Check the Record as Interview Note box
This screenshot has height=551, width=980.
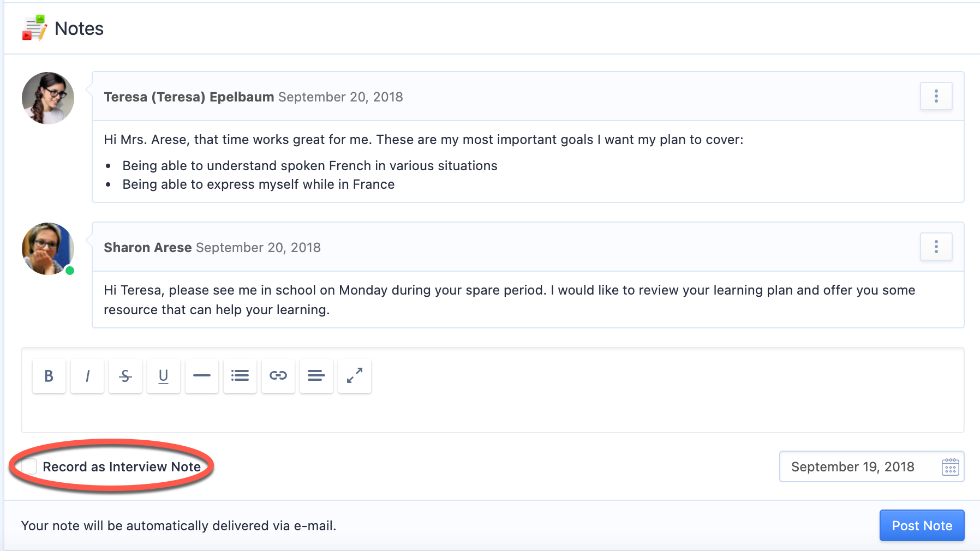(29, 466)
